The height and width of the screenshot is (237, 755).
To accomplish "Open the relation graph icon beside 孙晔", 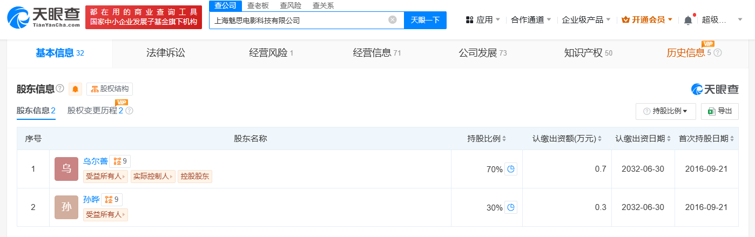I will tap(112, 199).
